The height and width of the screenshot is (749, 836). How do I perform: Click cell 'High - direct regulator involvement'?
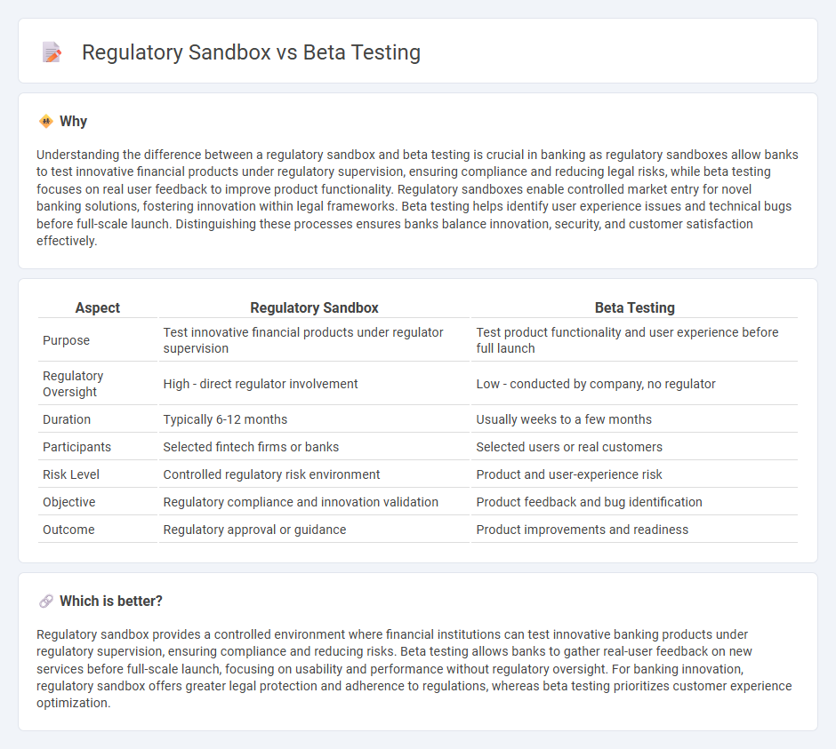click(x=314, y=384)
